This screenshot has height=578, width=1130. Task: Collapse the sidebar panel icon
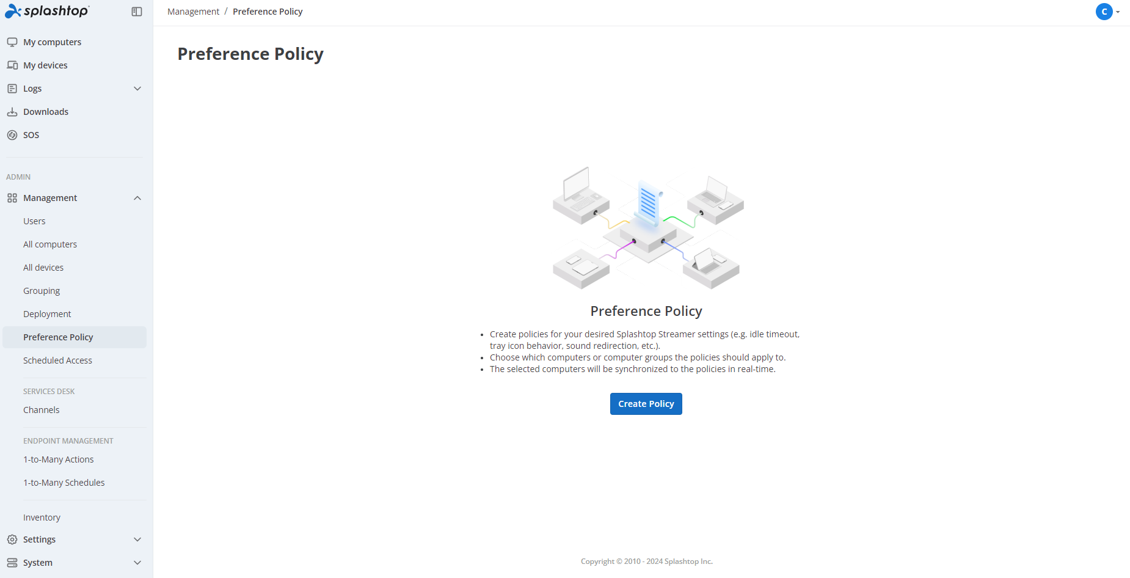(137, 12)
